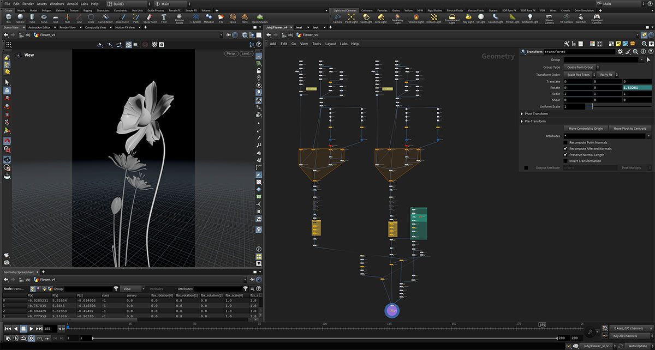Viewport: 655px width, 350px height.
Task: Add a Point Light from the shelf
Action: [351, 18]
